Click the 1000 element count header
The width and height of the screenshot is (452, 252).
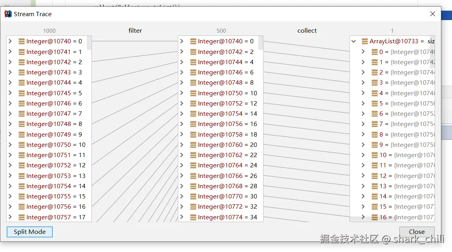coord(49,31)
